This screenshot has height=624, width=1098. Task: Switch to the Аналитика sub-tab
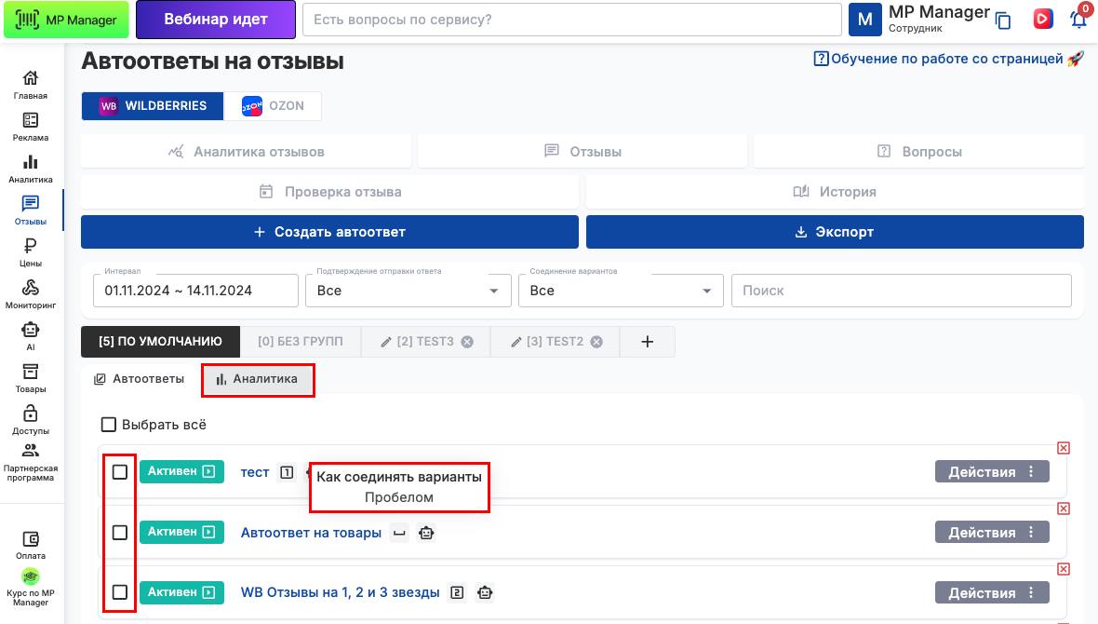coord(257,379)
